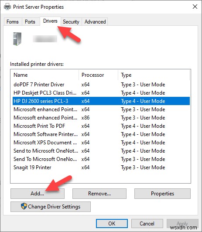
Task: Click the Add... driver button
Action: pos(38,194)
